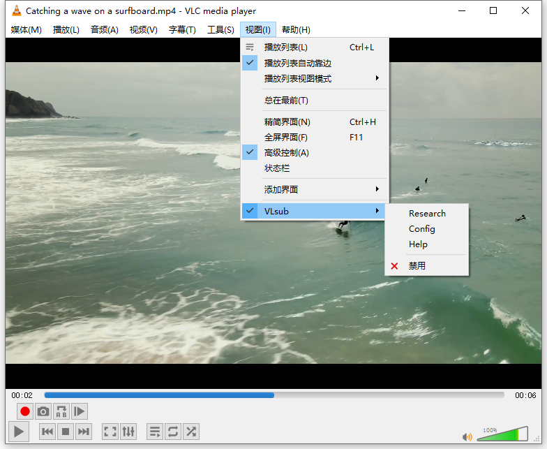Seek on the playback progress bar
Image resolution: width=547 pixels, height=449 pixels.
point(274,395)
